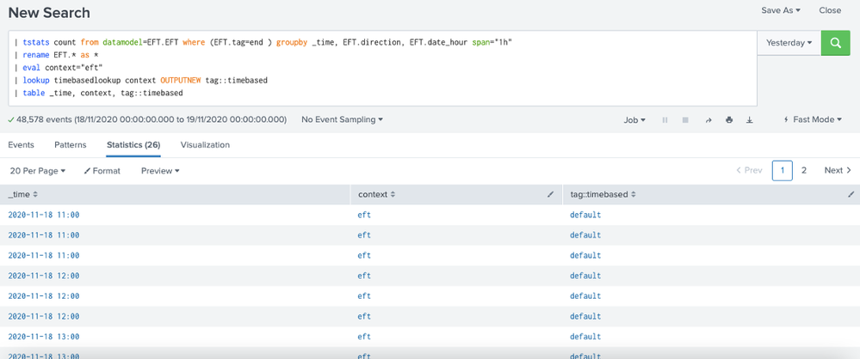Switch to the Patterns tab
The height and width of the screenshot is (359, 860).
[70, 145]
